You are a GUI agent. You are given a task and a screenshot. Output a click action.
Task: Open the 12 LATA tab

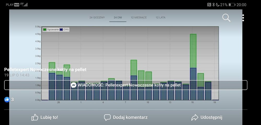161,17
